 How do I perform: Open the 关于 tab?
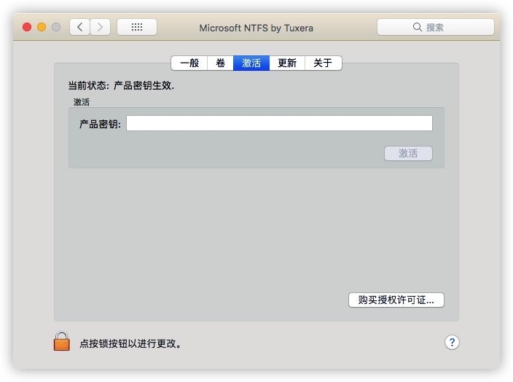point(324,63)
